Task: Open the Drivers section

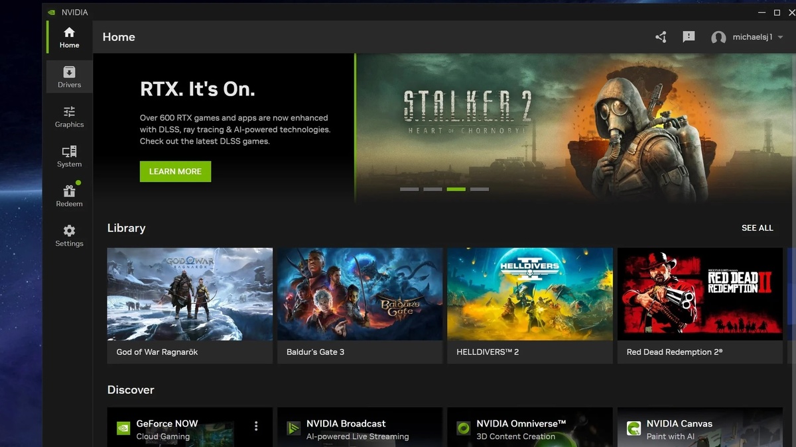Action: pos(69,77)
